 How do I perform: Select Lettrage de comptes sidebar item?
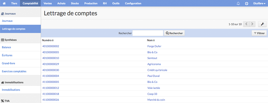pyautogui.click(x=20, y=29)
